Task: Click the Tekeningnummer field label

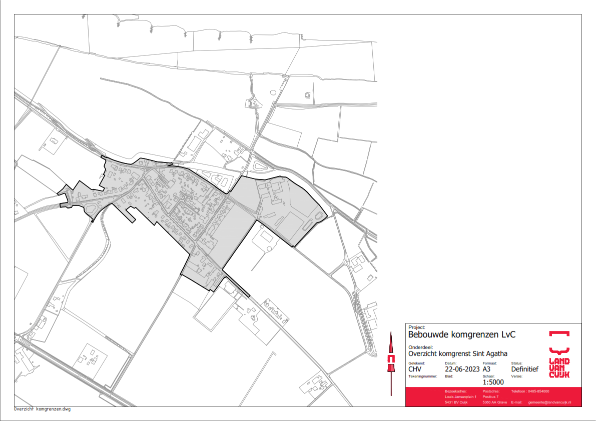Action: (423, 376)
